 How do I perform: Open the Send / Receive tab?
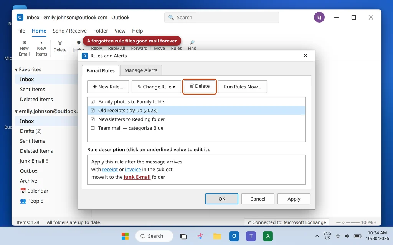70,31
